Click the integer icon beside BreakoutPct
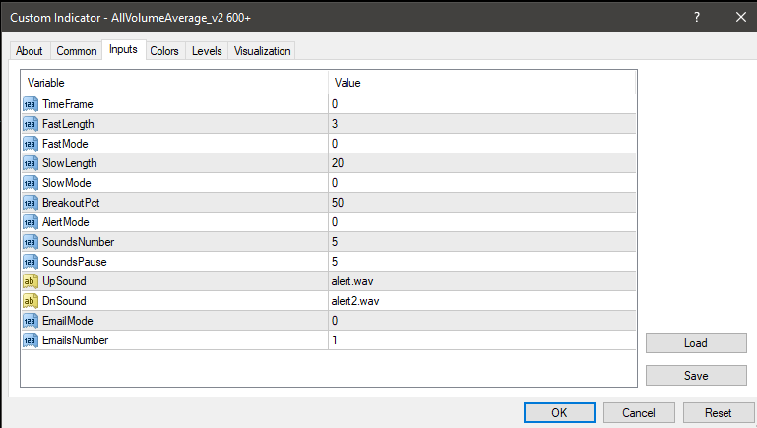Image resolution: width=757 pixels, height=428 pixels. coord(30,203)
